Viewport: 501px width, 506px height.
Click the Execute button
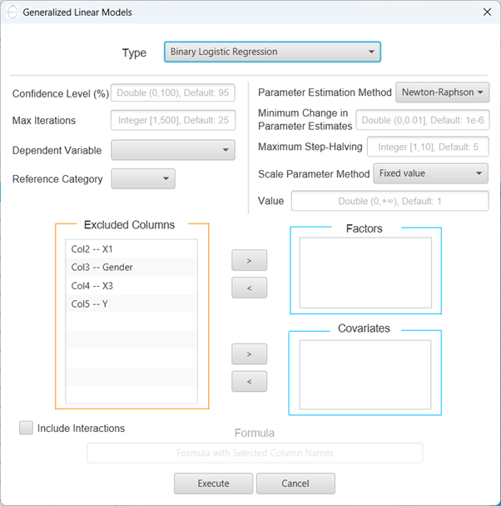tap(213, 483)
